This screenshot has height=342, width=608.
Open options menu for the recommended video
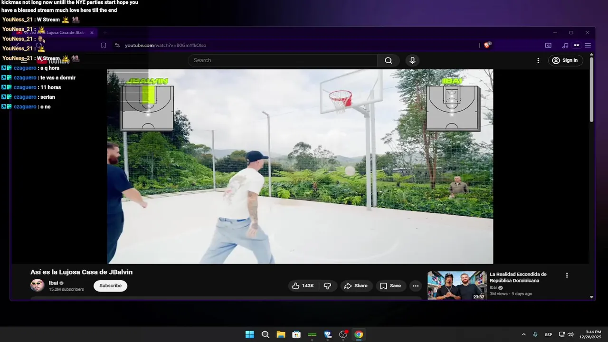coord(567,275)
